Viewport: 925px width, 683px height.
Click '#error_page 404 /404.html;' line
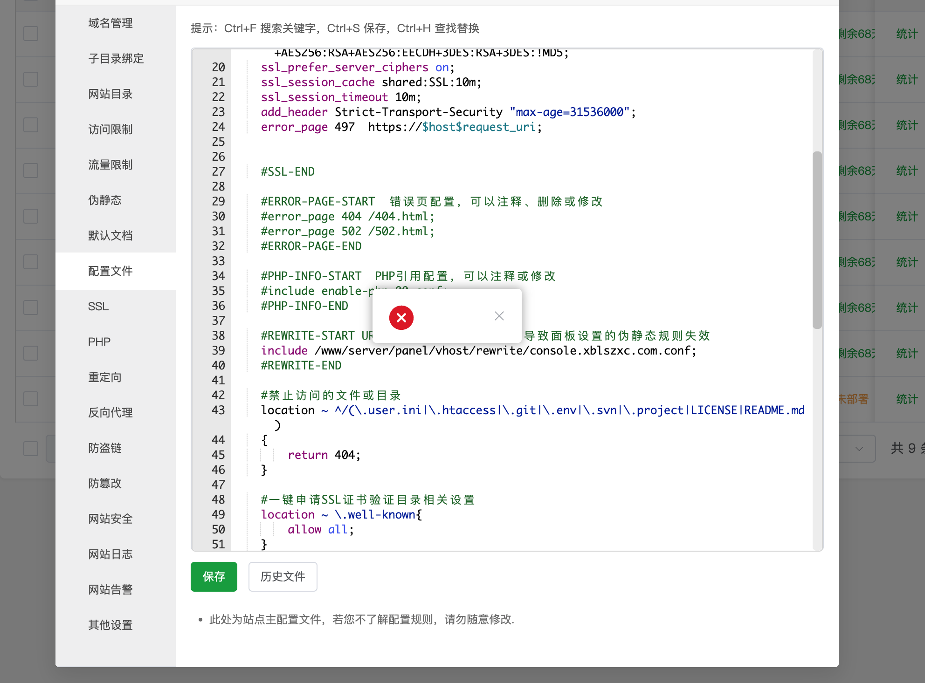pos(348,216)
